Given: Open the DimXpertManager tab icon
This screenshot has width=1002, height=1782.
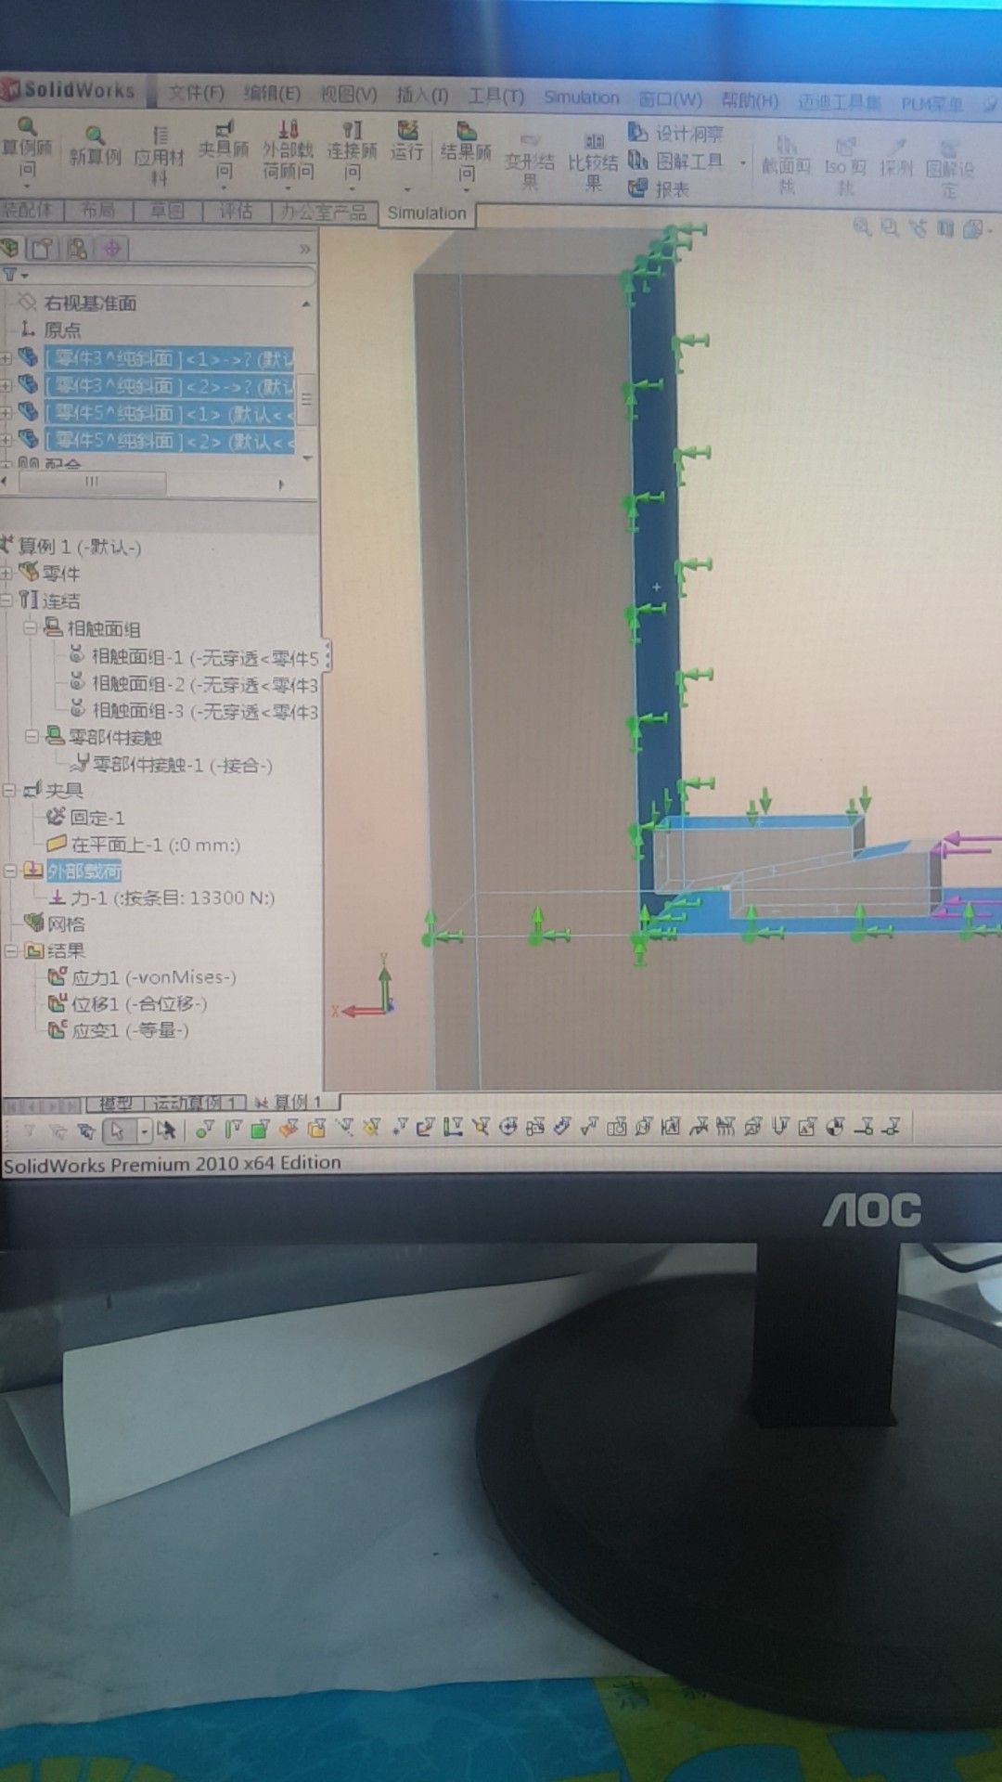Looking at the screenshot, I should coord(112,249).
